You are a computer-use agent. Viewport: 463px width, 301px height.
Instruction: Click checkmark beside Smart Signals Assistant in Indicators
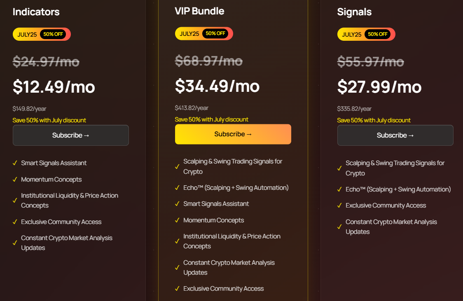pyautogui.click(x=15, y=163)
